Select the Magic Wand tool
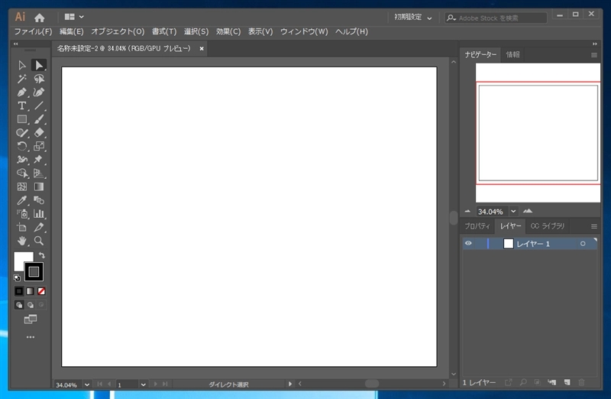The height and width of the screenshot is (399, 611). 22,79
